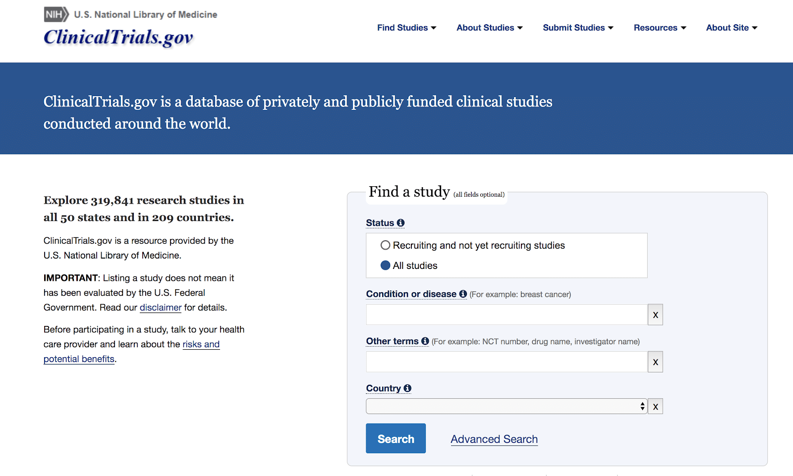Focus the Condition or disease input field
This screenshot has width=793, height=476.
pyautogui.click(x=507, y=315)
